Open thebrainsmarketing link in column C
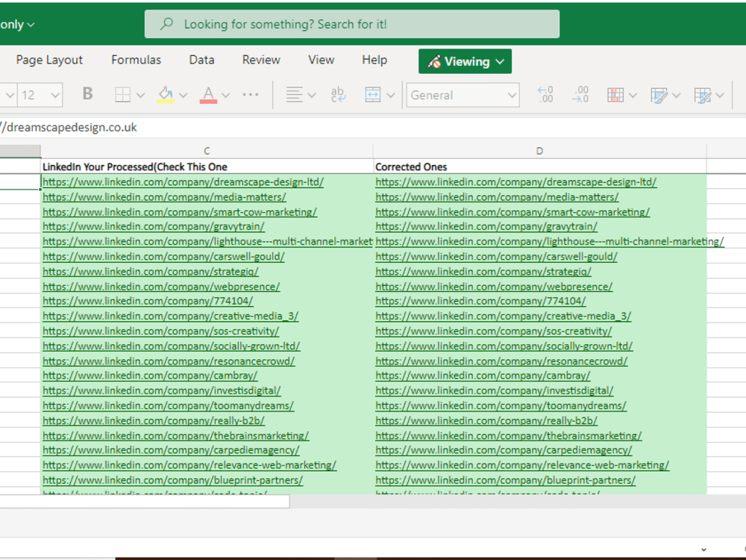Viewport: 746px width, 560px height. pos(175,436)
